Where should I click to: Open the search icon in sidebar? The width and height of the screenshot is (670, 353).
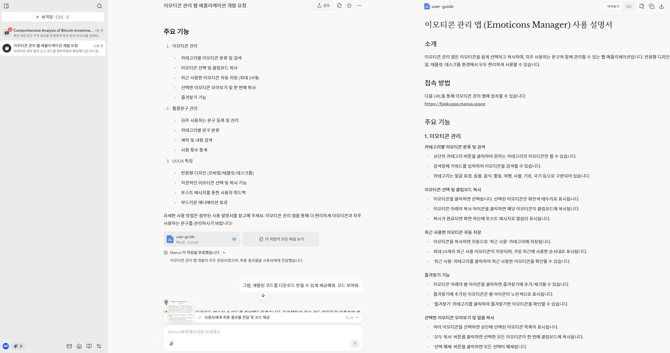[x=99, y=6]
